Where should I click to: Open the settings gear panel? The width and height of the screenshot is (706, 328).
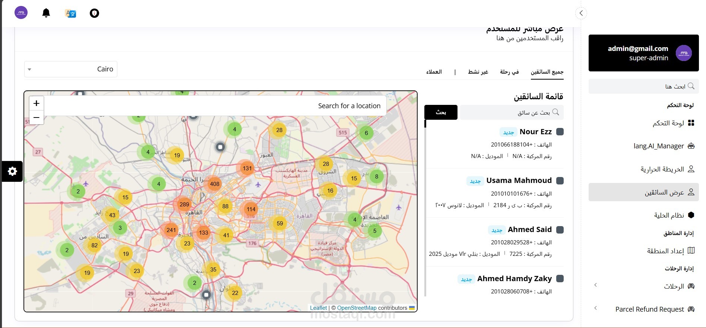click(x=12, y=171)
